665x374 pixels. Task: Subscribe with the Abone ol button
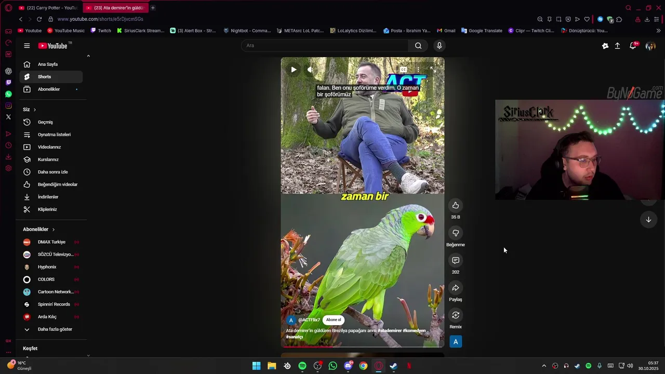334,320
